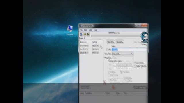Click the scan Value input field
The width and height of the screenshot is (184, 103).
pyautogui.click(x=129, y=49)
